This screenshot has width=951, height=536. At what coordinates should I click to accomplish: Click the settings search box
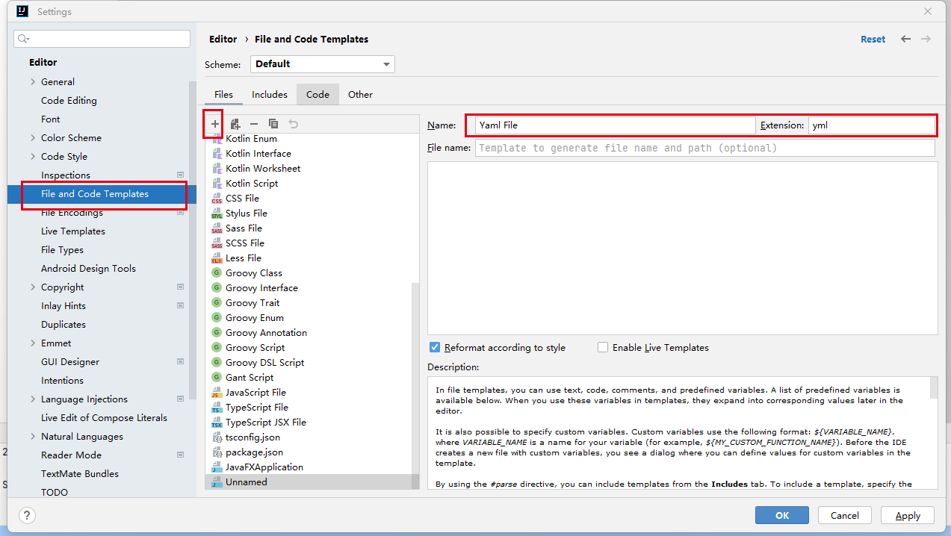coord(102,39)
